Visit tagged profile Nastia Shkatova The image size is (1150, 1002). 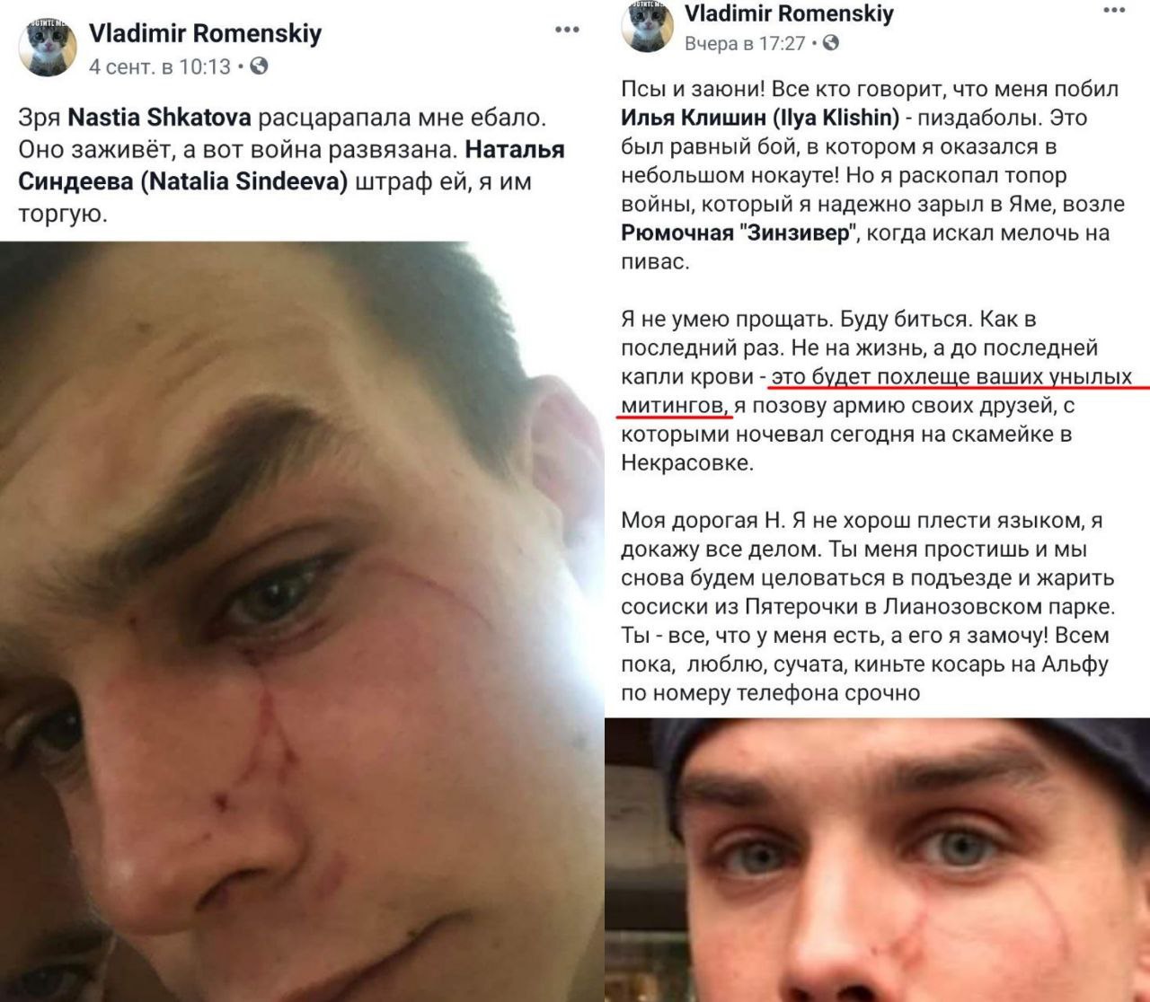tap(163, 118)
